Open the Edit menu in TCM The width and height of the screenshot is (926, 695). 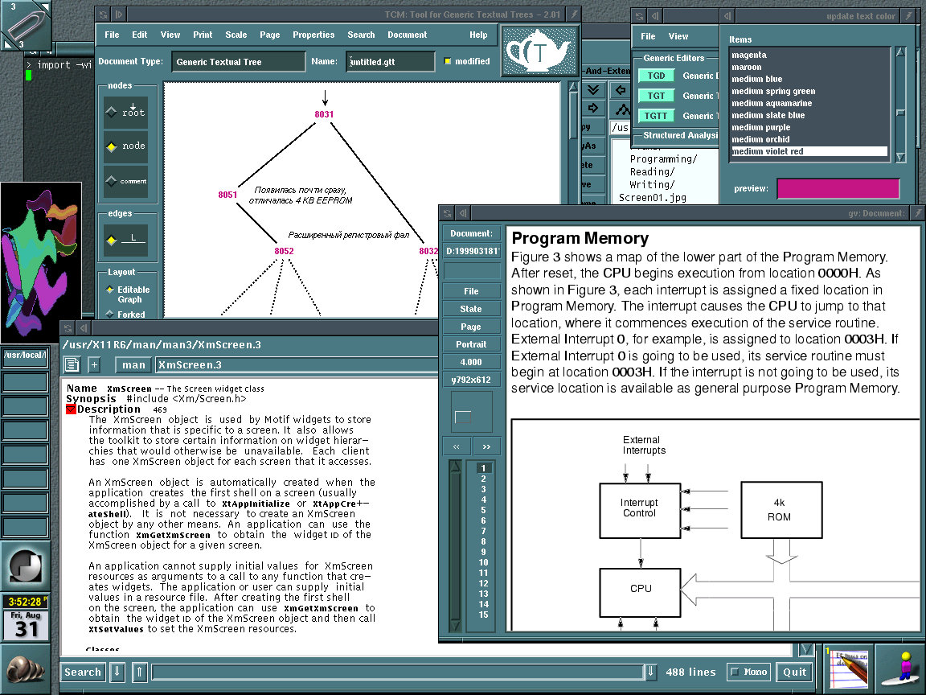coord(139,35)
